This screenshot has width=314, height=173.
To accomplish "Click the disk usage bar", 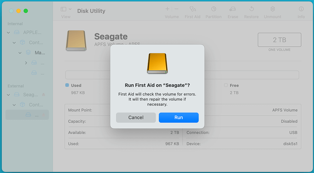I will [x=182, y=75].
